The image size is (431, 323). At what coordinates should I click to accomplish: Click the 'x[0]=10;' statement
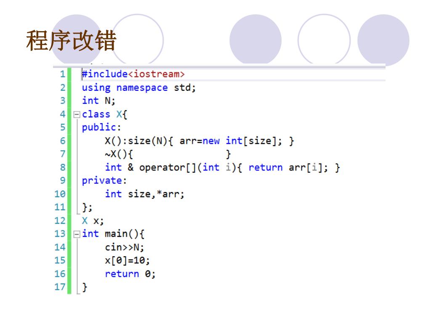[x=127, y=260]
